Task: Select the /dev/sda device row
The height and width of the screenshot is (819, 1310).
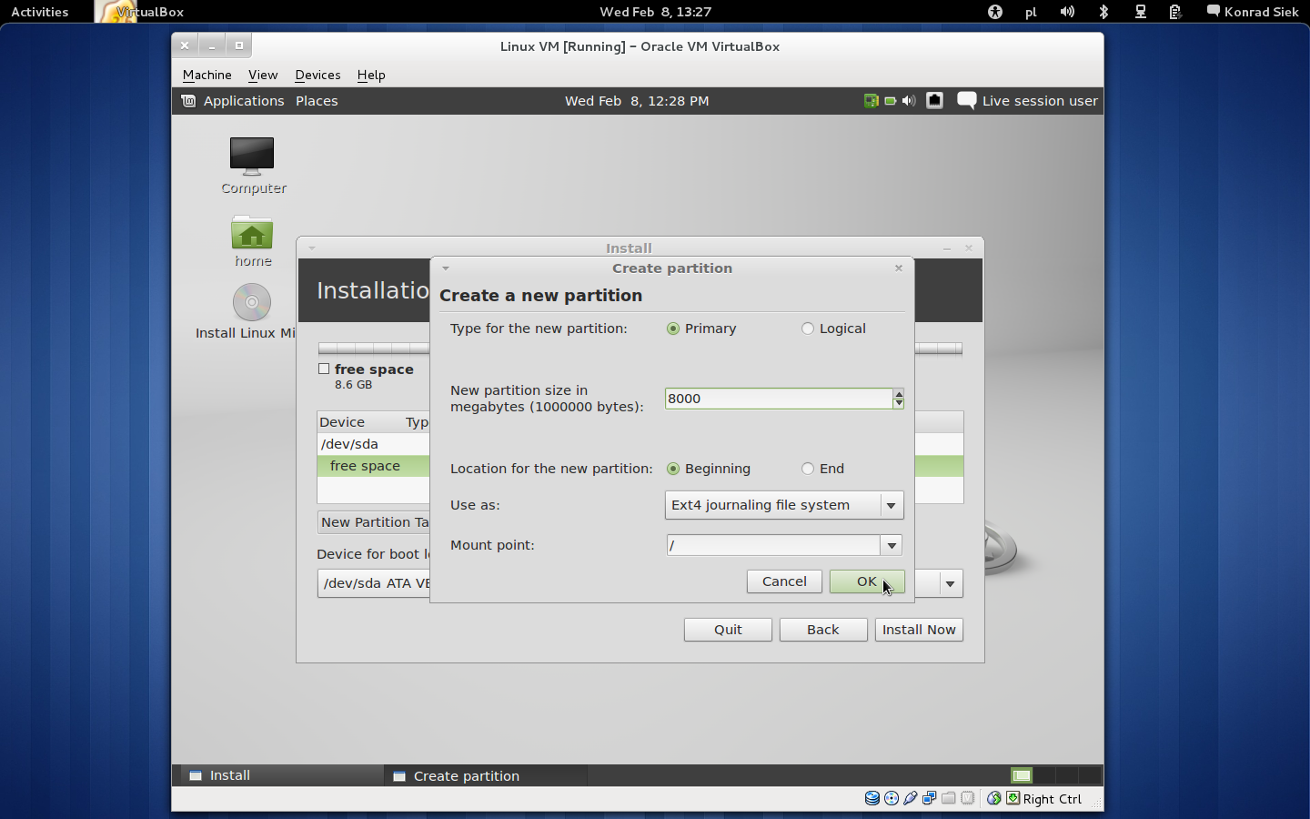Action: (373, 444)
